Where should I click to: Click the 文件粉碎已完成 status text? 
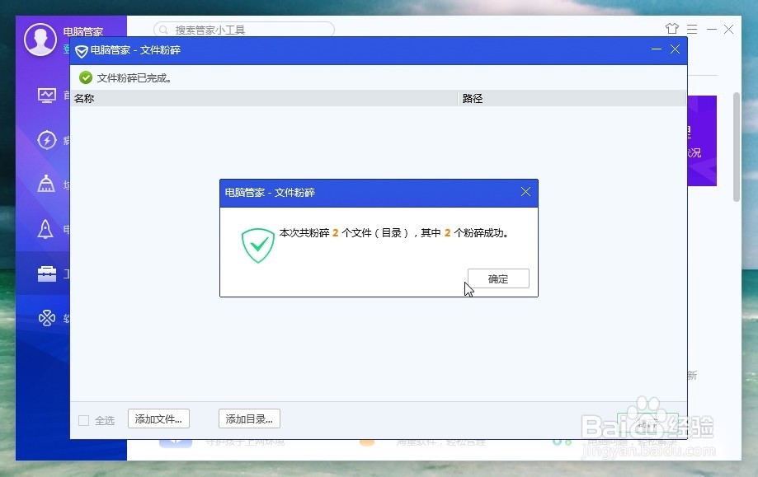(134, 78)
